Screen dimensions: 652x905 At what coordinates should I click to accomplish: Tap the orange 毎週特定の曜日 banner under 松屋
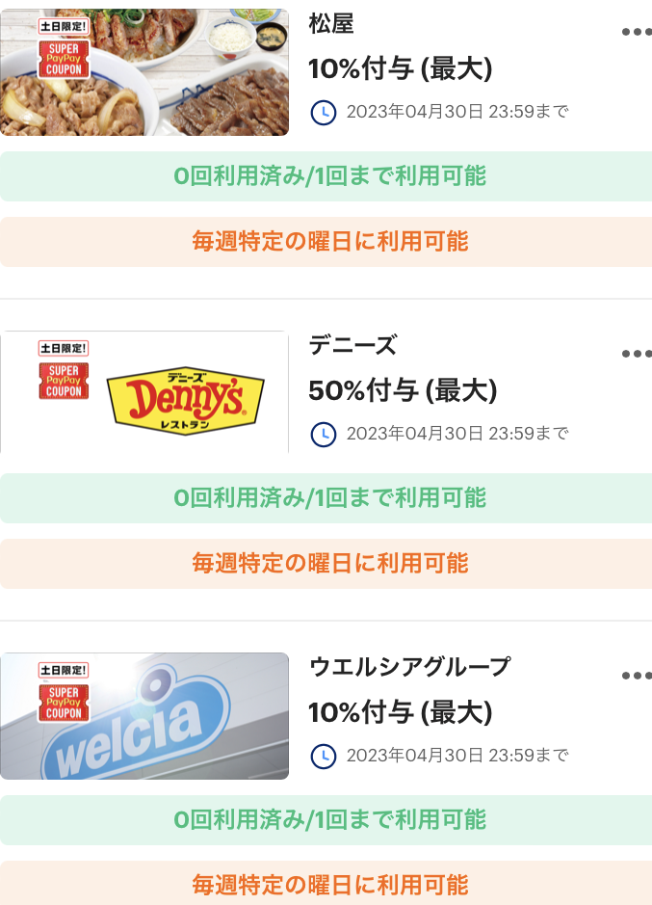tap(326, 242)
